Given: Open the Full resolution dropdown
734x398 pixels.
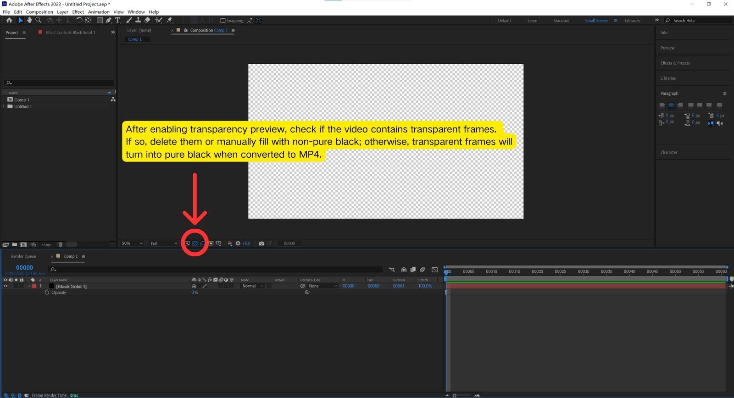Looking at the screenshot, I should click(164, 243).
